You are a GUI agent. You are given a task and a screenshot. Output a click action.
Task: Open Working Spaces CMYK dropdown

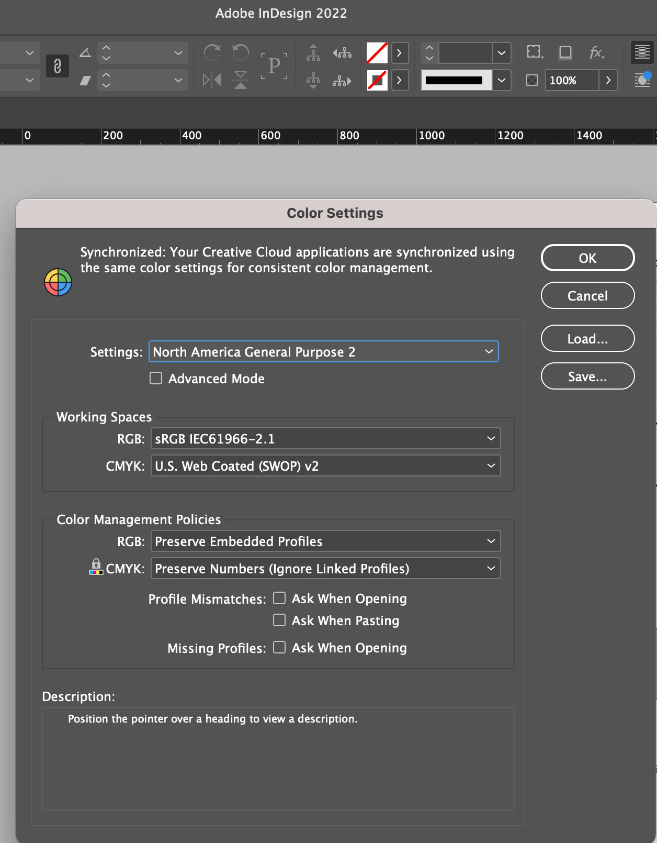[326, 465]
